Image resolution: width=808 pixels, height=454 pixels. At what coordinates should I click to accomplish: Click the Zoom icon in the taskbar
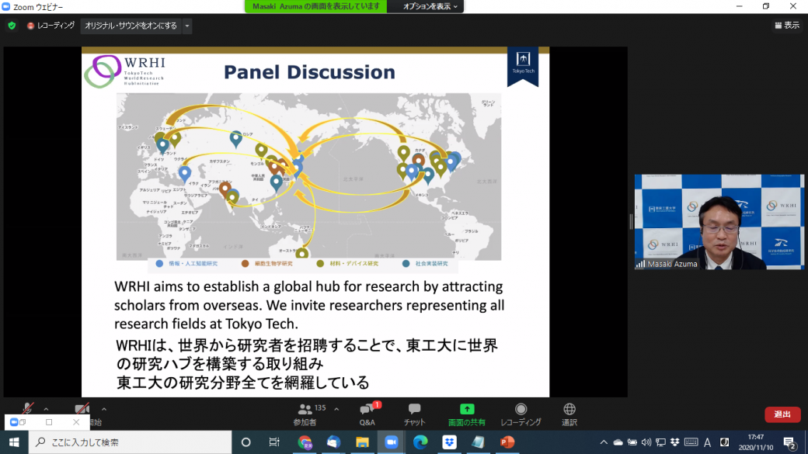click(x=391, y=442)
